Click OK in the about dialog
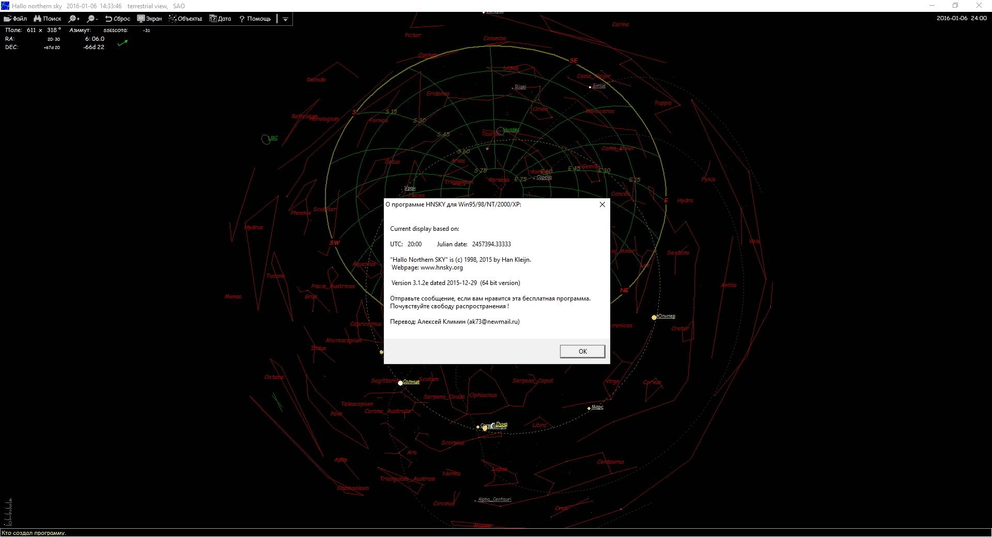Screen dimensions: 992x537 tap(582, 352)
